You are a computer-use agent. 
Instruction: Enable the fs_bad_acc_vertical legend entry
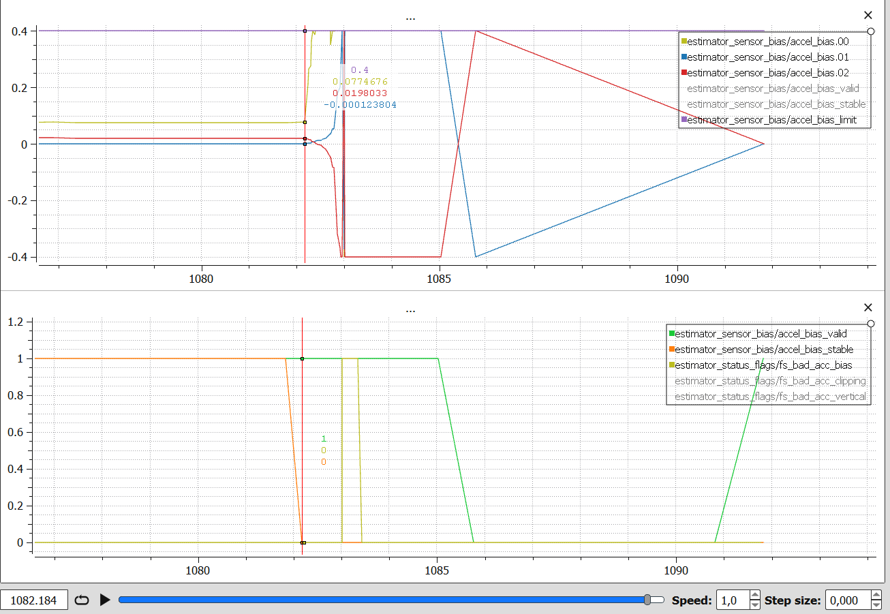coord(770,397)
